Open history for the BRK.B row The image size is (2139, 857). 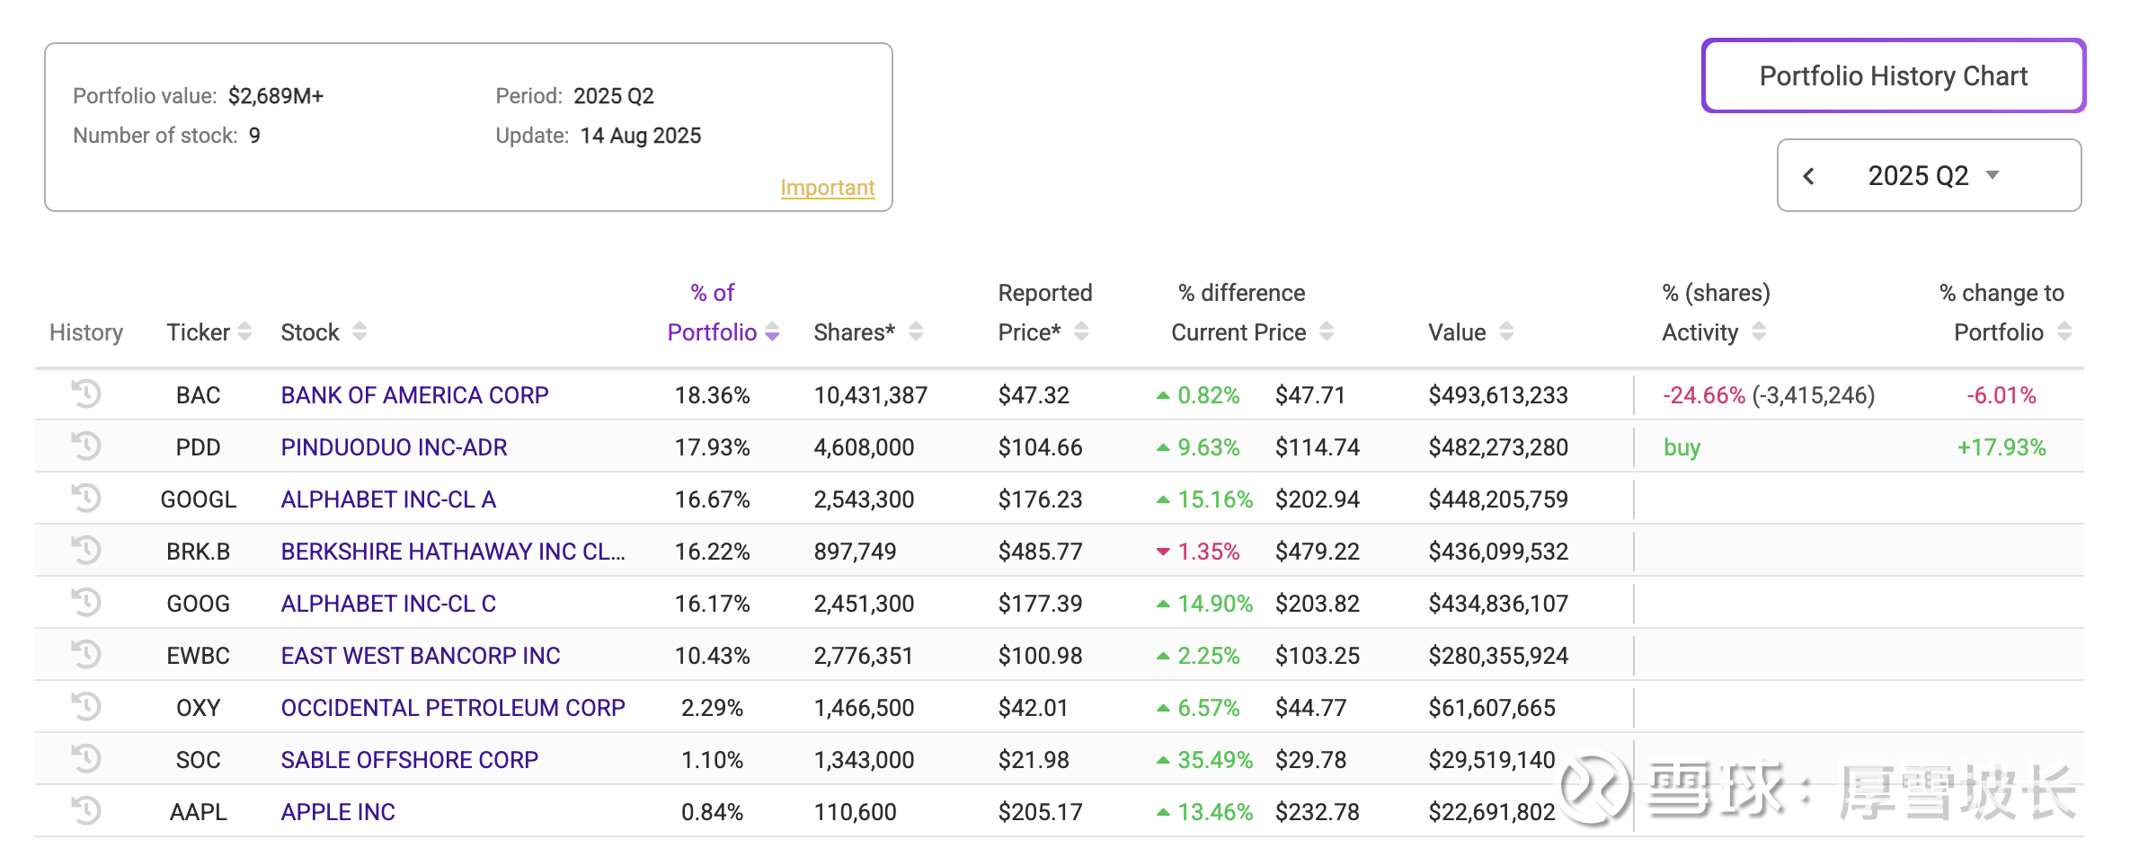[x=86, y=550]
